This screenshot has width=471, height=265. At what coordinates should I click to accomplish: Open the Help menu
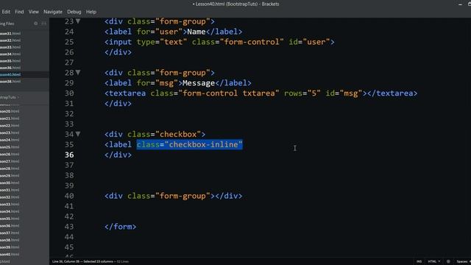[x=91, y=12]
